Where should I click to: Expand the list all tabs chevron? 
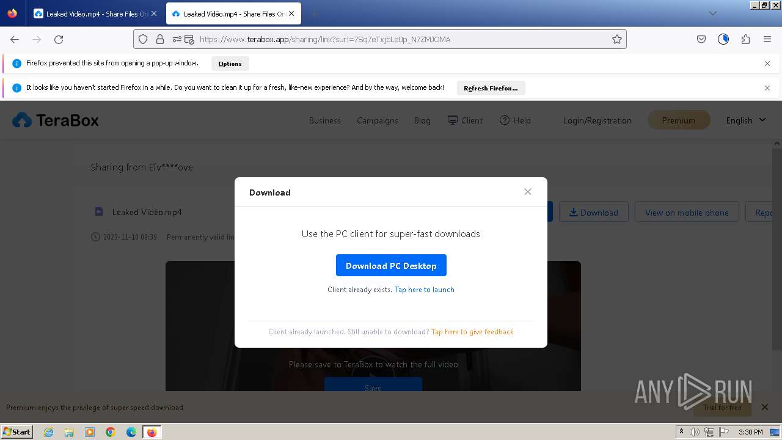pyautogui.click(x=712, y=13)
